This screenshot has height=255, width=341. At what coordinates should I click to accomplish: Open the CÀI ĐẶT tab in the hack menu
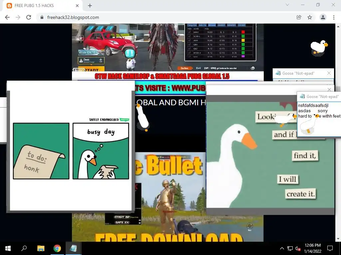241,25
